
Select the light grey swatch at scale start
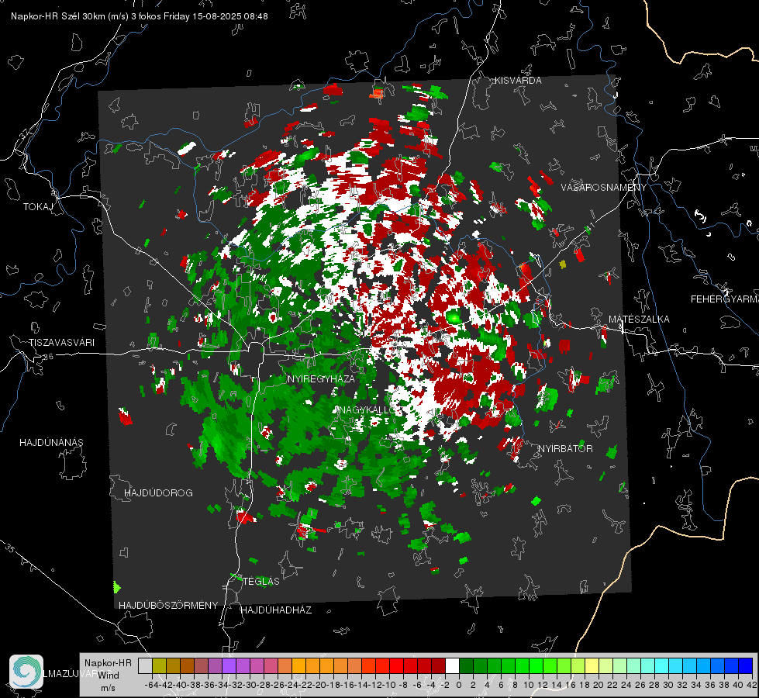[145, 666]
